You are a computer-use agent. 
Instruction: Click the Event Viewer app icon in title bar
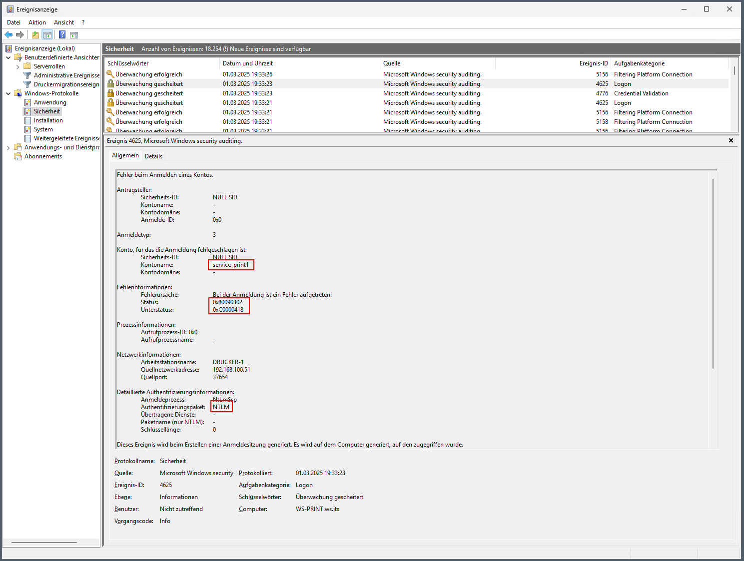[x=9, y=9]
